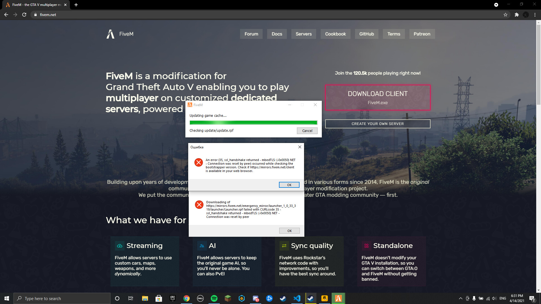
Task: Open Minecraft from the taskbar
Action: [x=228, y=298]
